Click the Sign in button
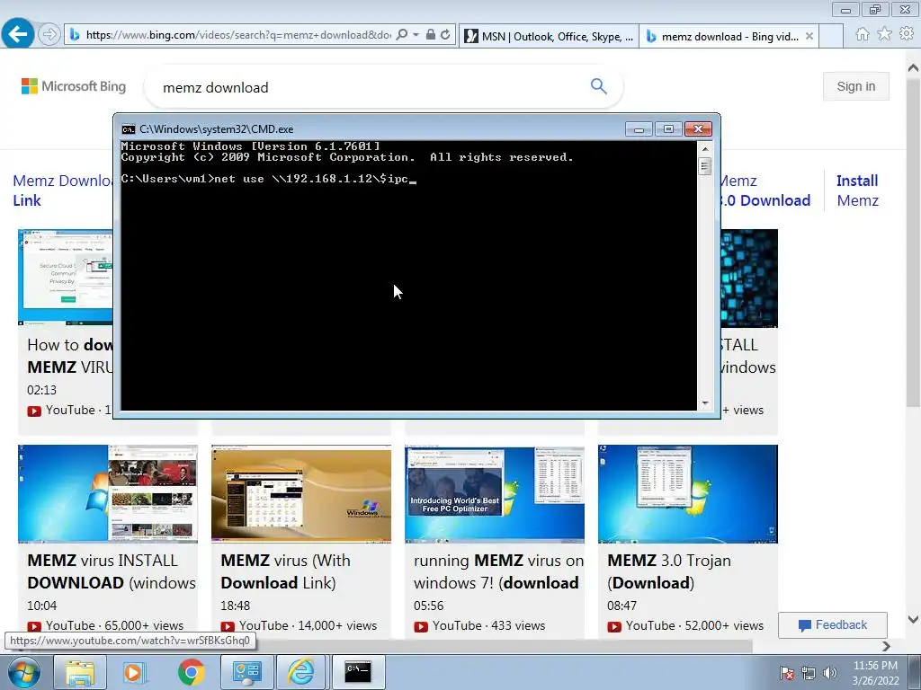 [x=856, y=86]
